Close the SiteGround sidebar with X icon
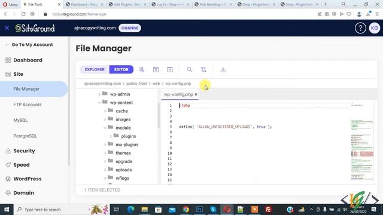 click(7, 28)
